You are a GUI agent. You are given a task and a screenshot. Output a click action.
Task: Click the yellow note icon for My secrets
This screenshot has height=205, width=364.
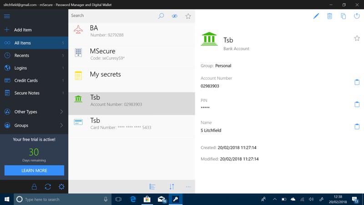pyautogui.click(x=78, y=76)
